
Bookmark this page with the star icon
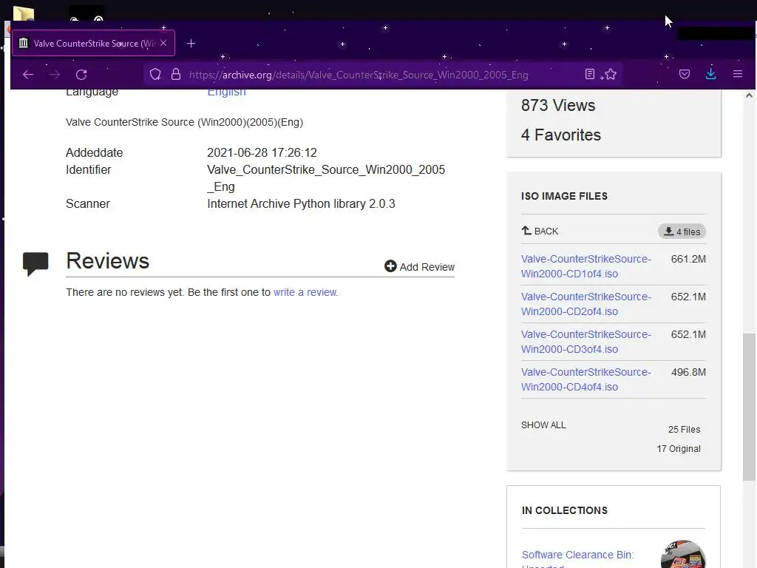611,75
